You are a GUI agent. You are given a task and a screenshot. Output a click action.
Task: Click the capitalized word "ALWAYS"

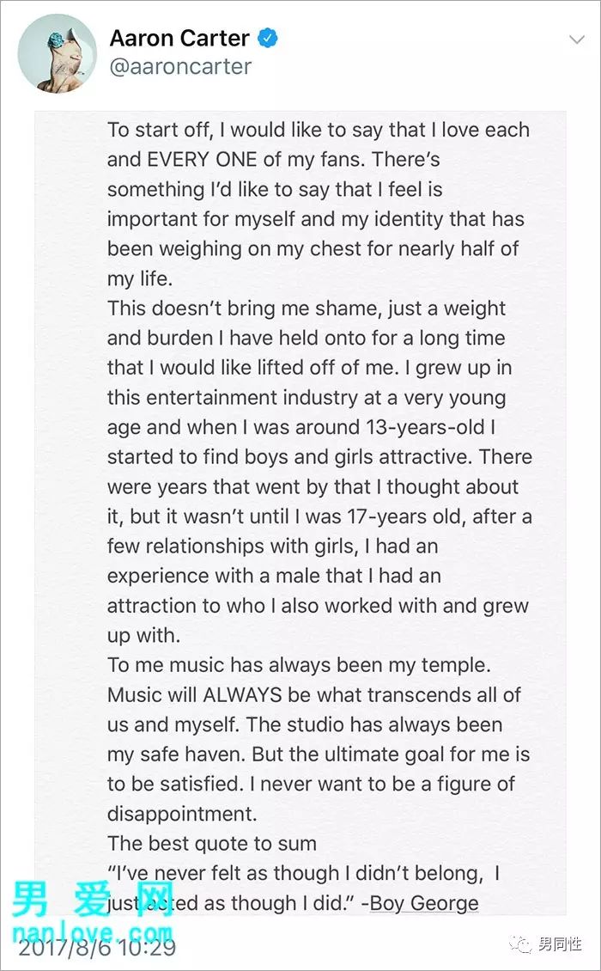click(x=243, y=695)
